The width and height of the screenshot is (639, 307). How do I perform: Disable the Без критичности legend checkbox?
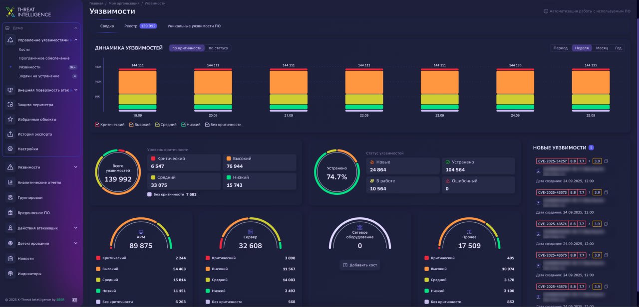[x=207, y=125]
